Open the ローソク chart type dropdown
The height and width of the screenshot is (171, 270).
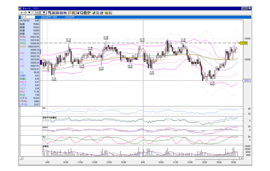coord(26,13)
